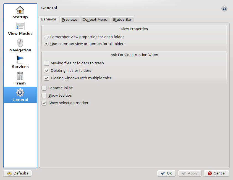Enable confirmation for moving files to trash

(46, 63)
